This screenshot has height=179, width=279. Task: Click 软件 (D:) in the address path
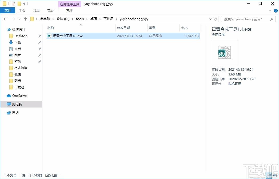(x=63, y=19)
